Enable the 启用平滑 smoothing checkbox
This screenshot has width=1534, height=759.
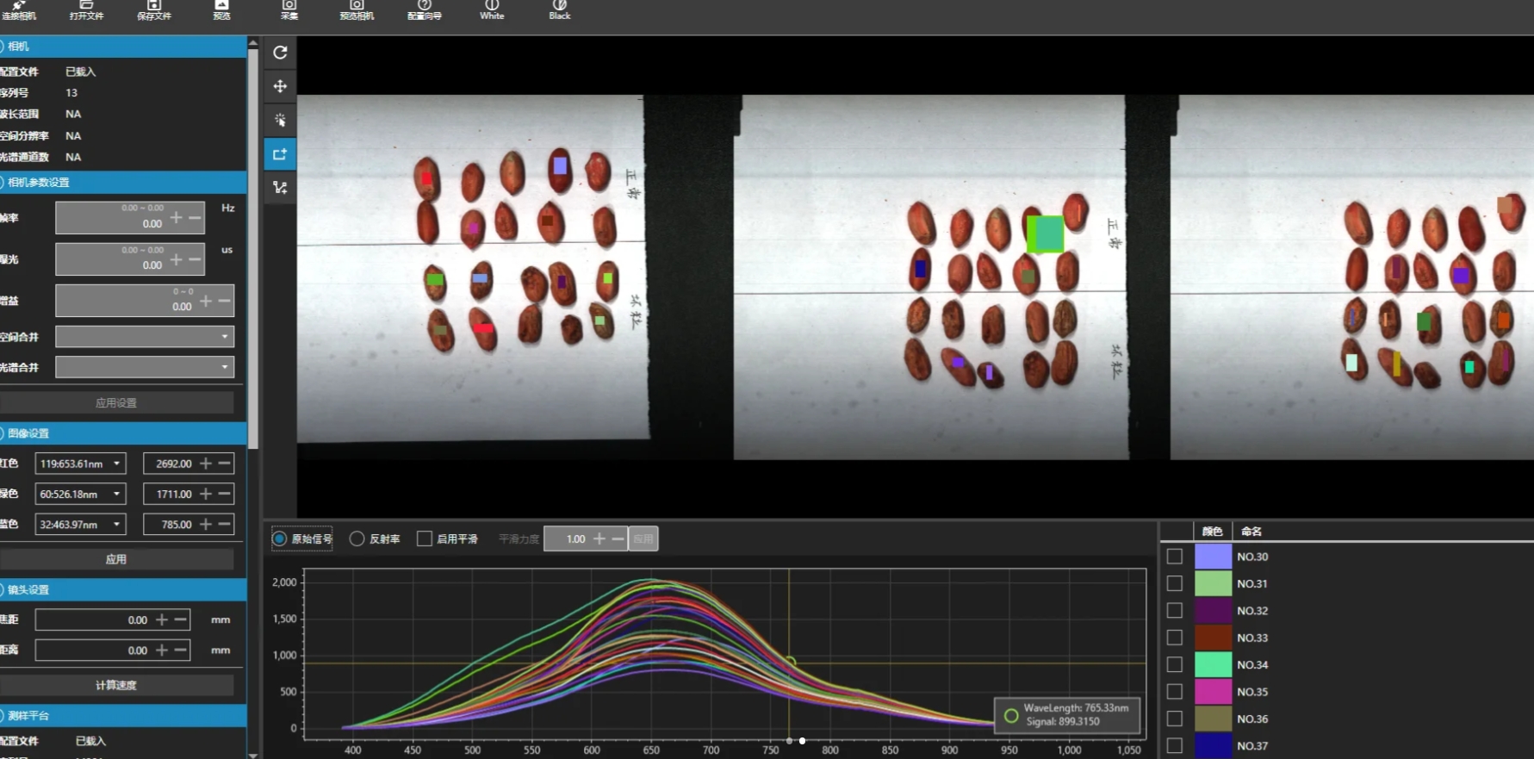424,538
